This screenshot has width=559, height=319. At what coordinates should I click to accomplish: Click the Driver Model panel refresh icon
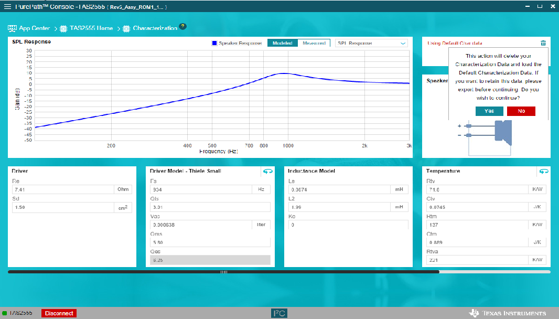pyautogui.click(x=268, y=171)
